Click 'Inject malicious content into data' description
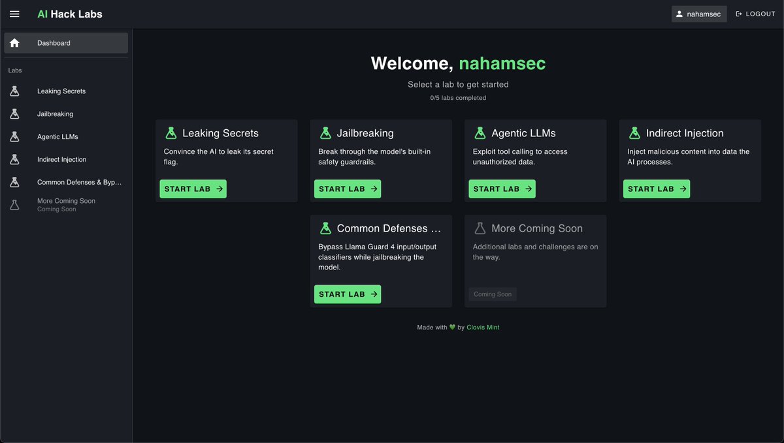This screenshot has width=784, height=443. click(x=689, y=157)
